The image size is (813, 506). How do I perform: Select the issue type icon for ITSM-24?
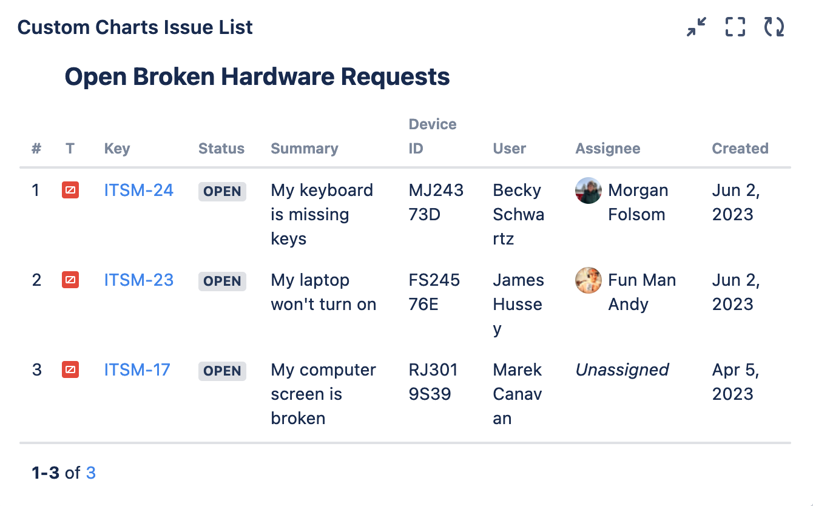[x=70, y=190]
